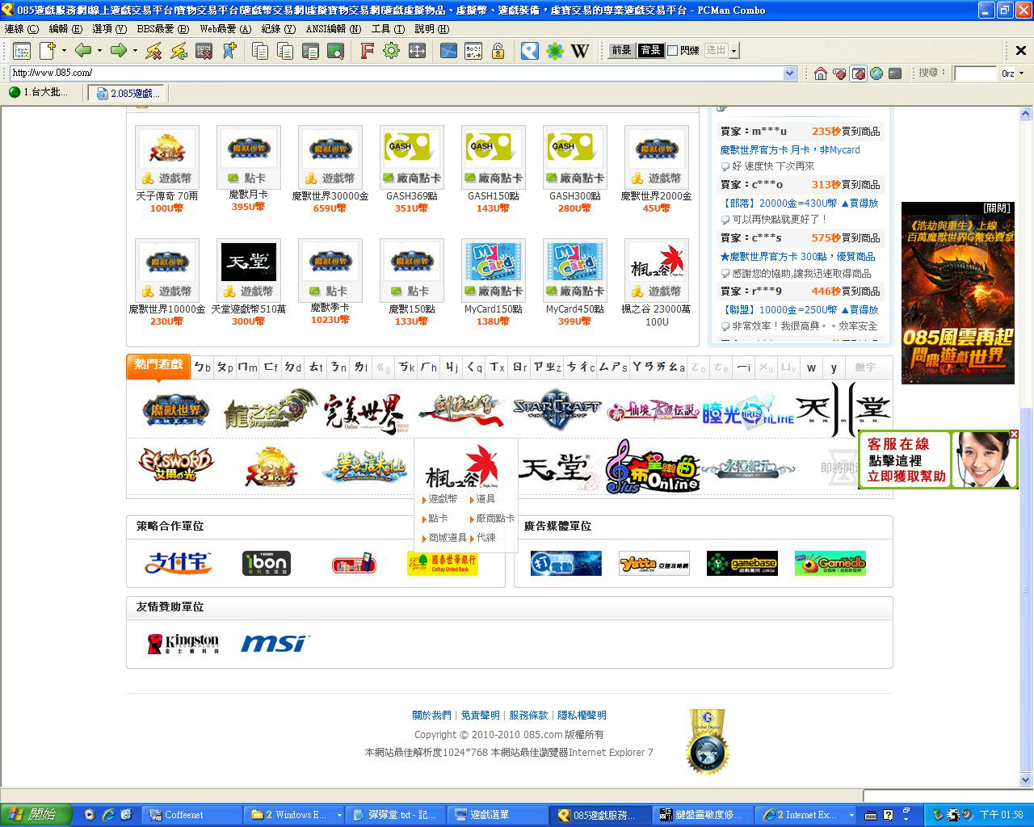Click the green back arrow toolbar icon
The image size is (1034, 827).
(x=82, y=51)
